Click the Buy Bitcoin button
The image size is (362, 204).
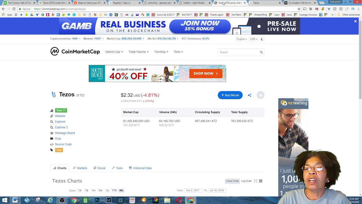pyautogui.click(x=230, y=95)
